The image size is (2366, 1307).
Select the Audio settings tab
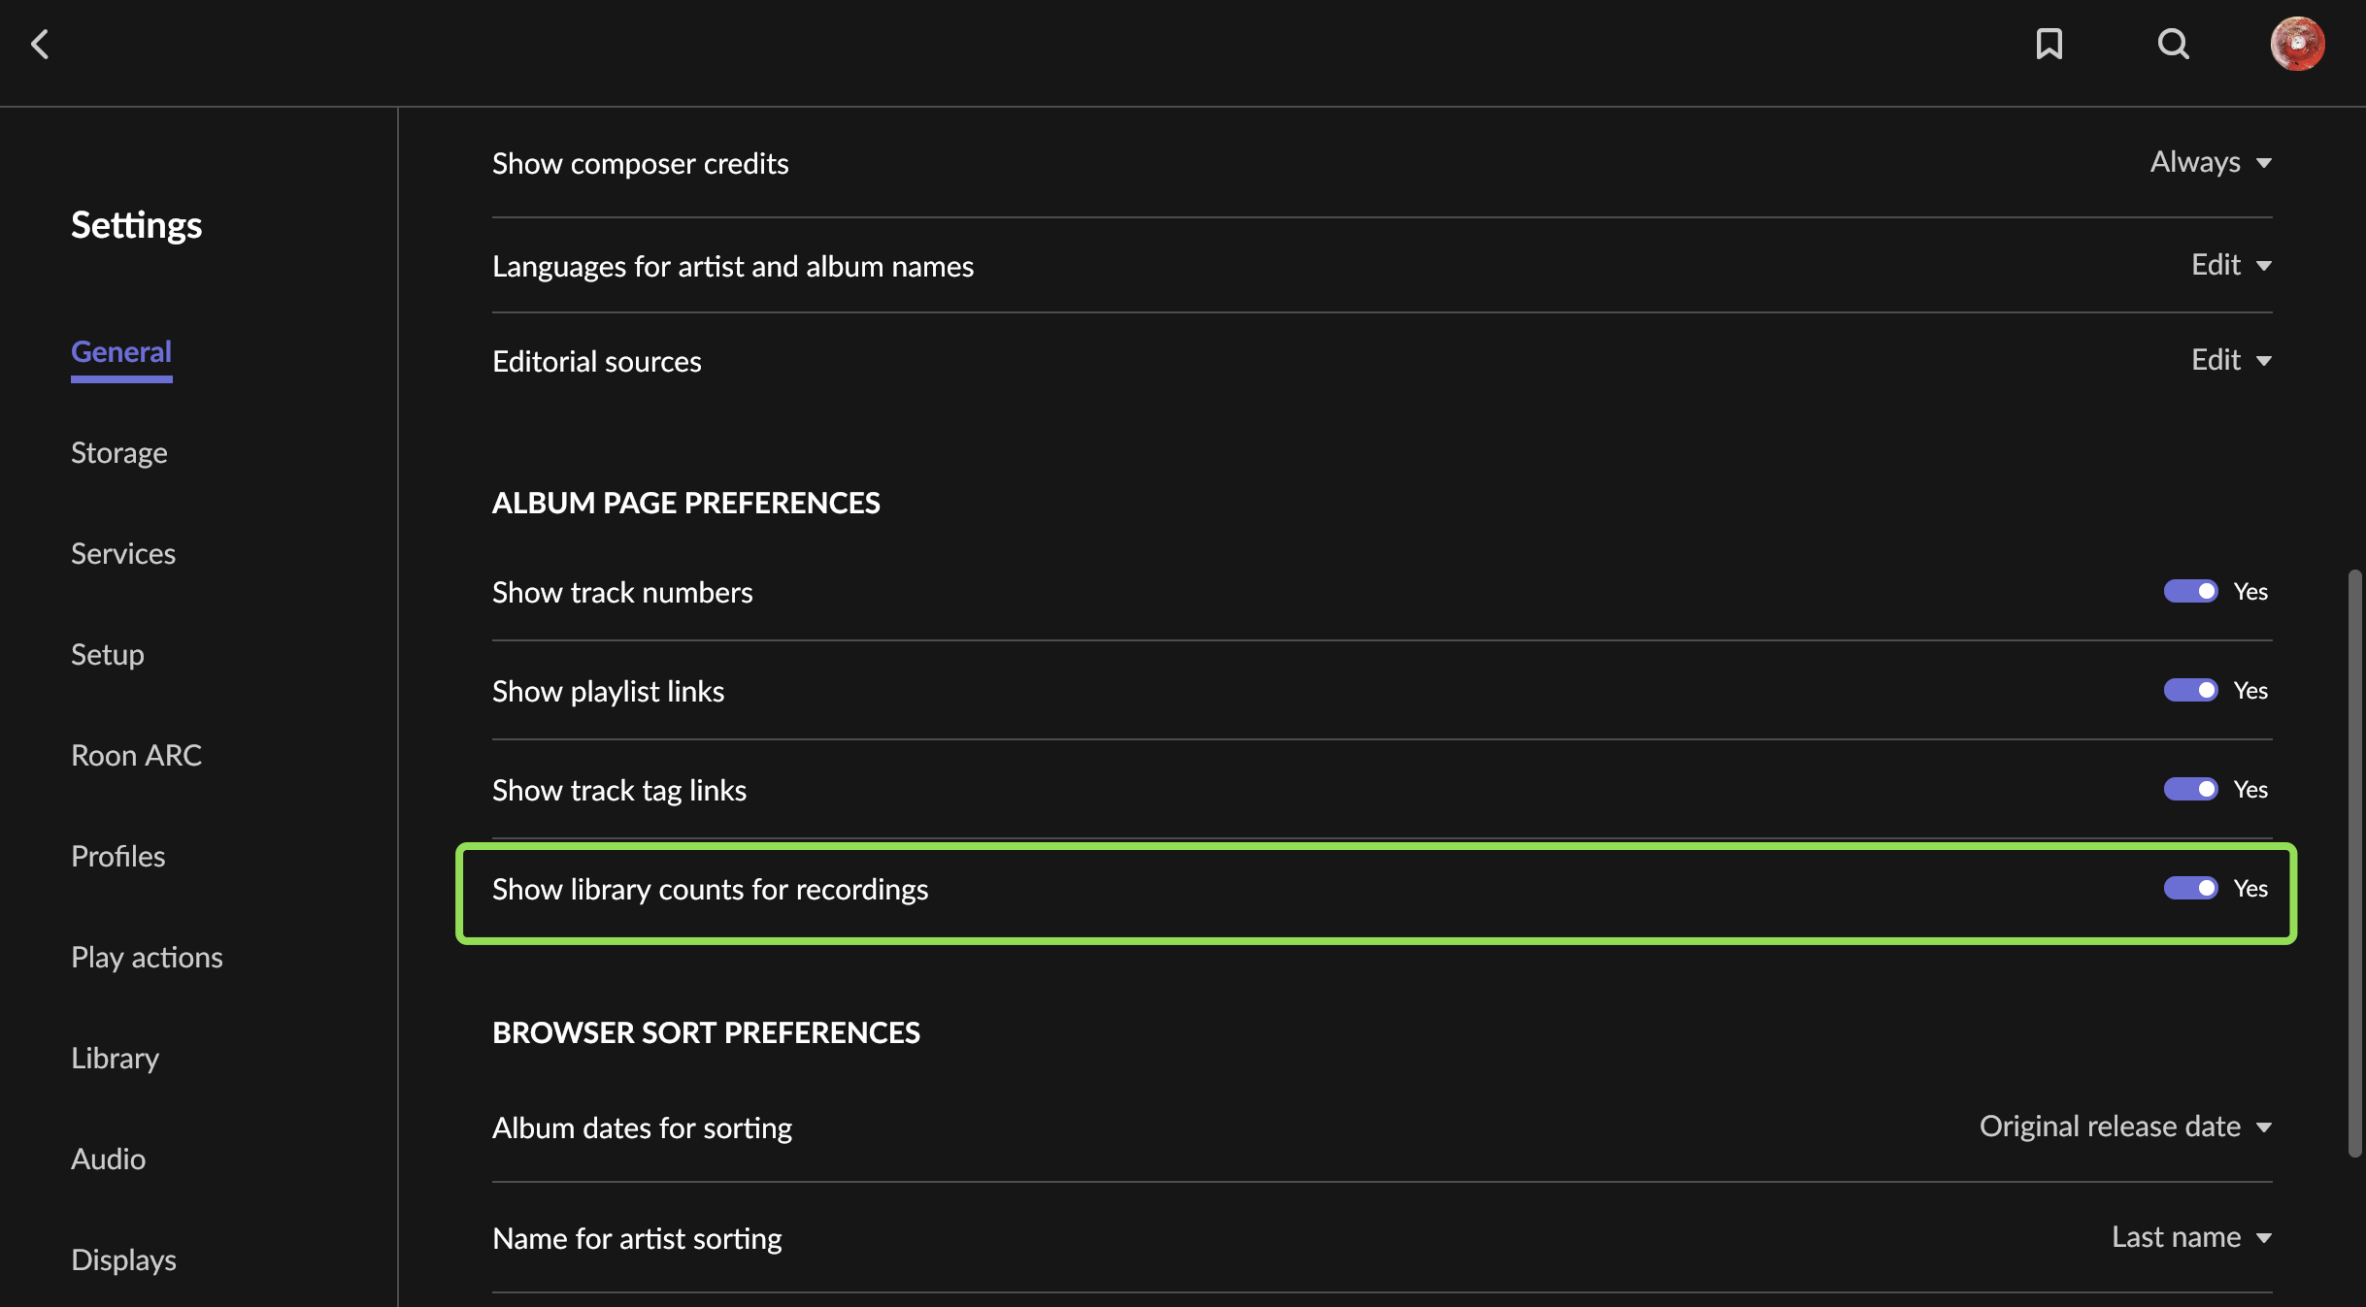[109, 1160]
